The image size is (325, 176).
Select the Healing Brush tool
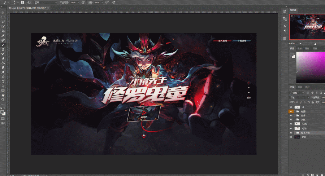tap(3, 40)
